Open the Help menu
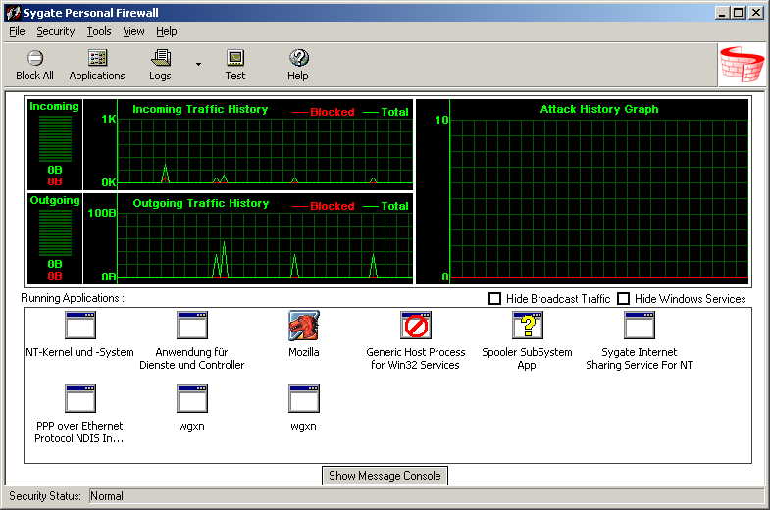770x510 pixels. [167, 32]
